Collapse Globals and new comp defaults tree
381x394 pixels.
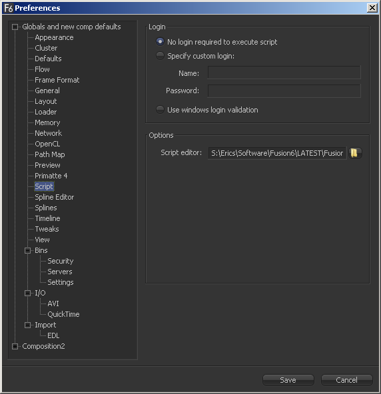(x=15, y=27)
